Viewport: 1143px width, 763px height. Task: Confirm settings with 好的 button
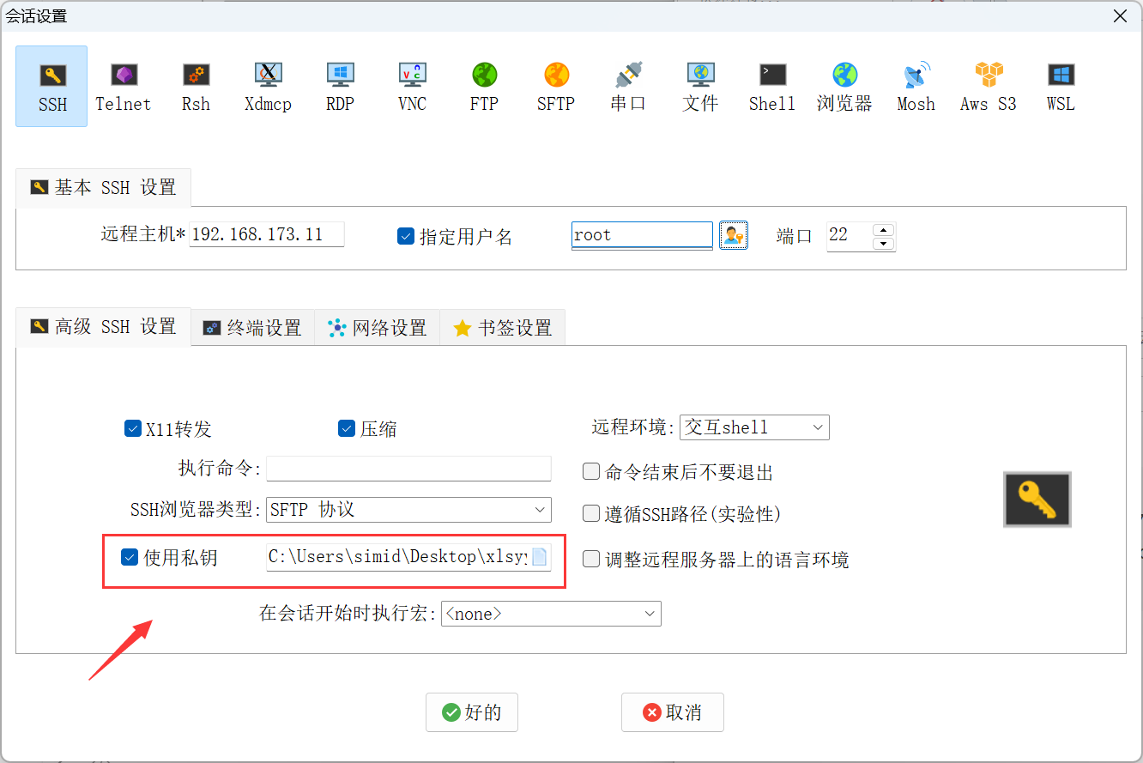coord(472,712)
